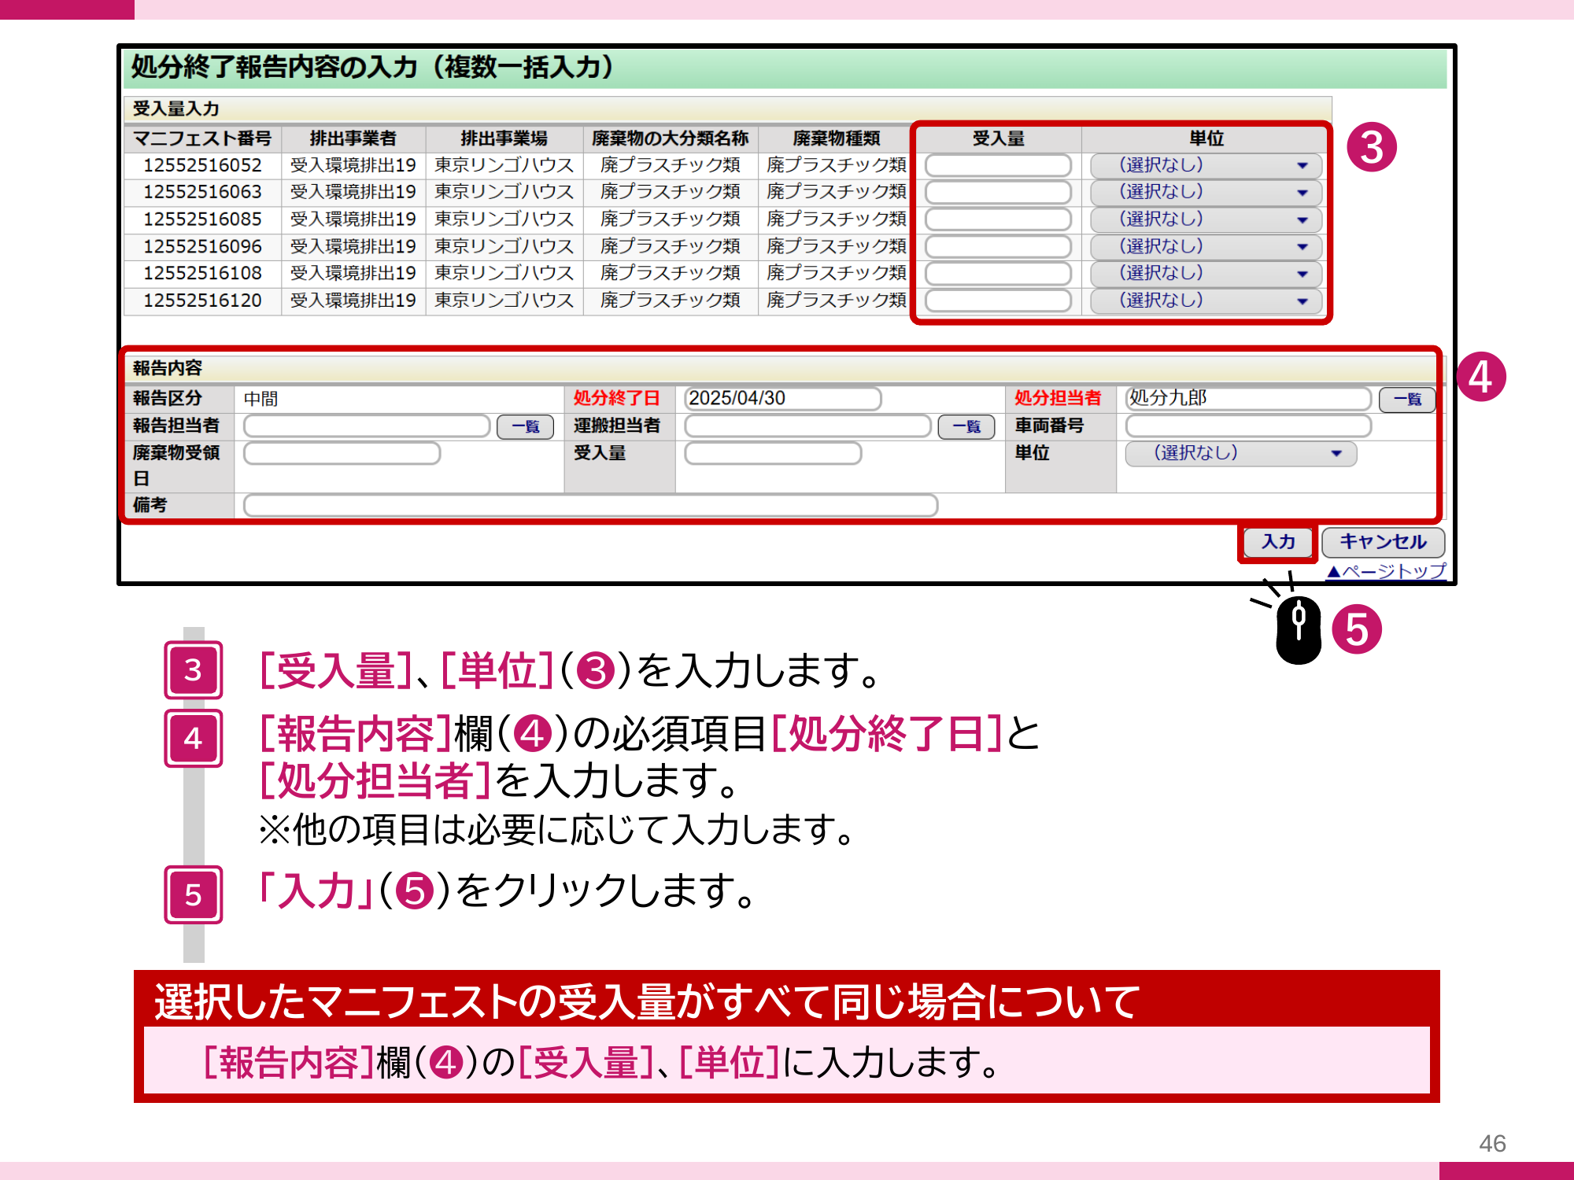This screenshot has width=1574, height=1180.
Task: Click the 廃棄物の大分類名称 column header
Action: tap(671, 138)
